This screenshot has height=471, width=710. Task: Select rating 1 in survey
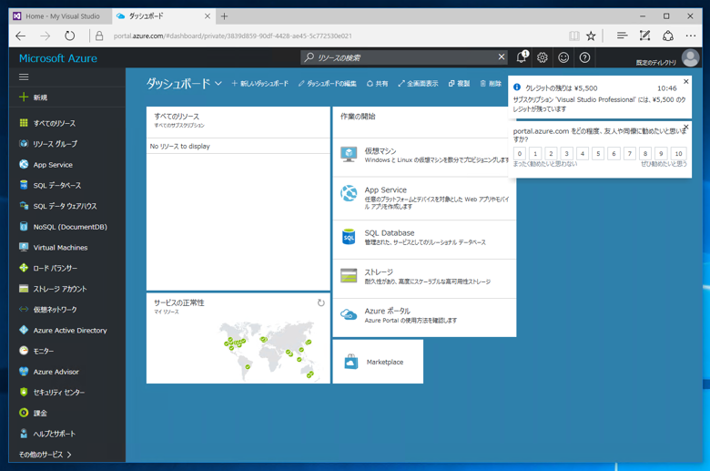pyautogui.click(x=535, y=154)
